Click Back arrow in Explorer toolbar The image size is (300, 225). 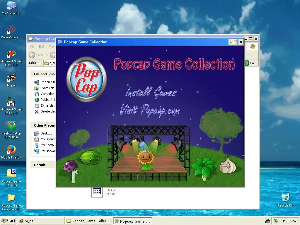click(32, 55)
